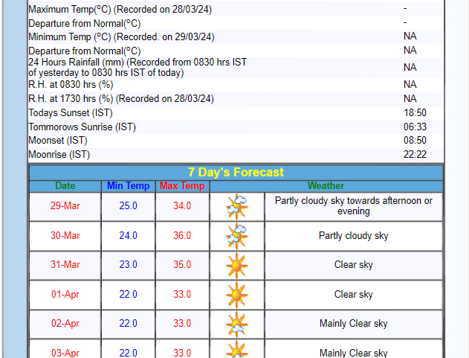
Task: Select the 29-Mar date cell
Action: click(65, 206)
